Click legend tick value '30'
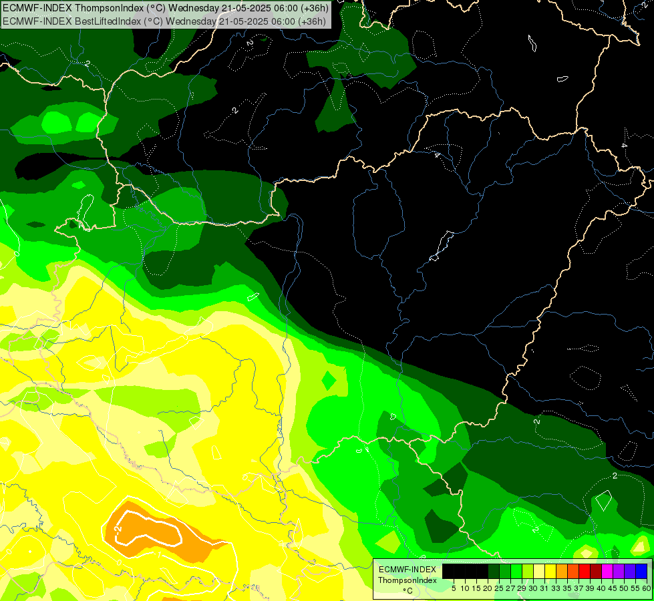Viewport: 654px width, 601px height. 533,588
